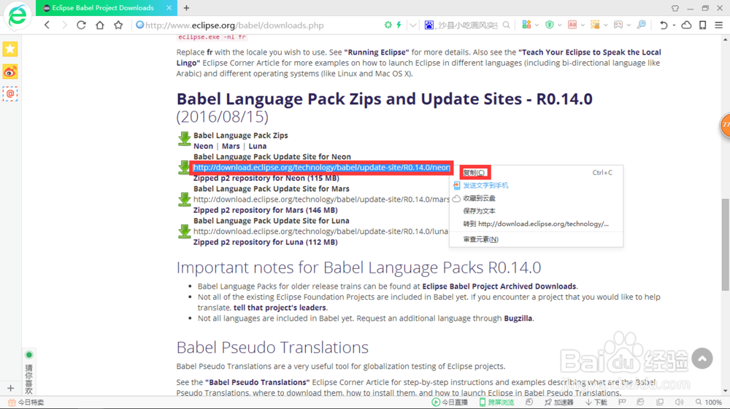The height and width of the screenshot is (409, 730).
Task: Click the skin shirt icon in title bar
Action: pos(675,8)
